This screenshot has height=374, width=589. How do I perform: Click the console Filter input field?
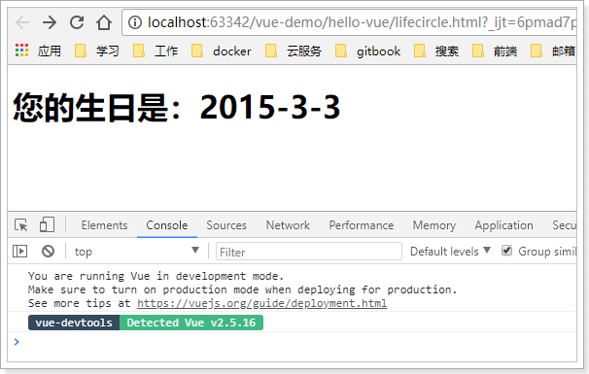point(309,252)
